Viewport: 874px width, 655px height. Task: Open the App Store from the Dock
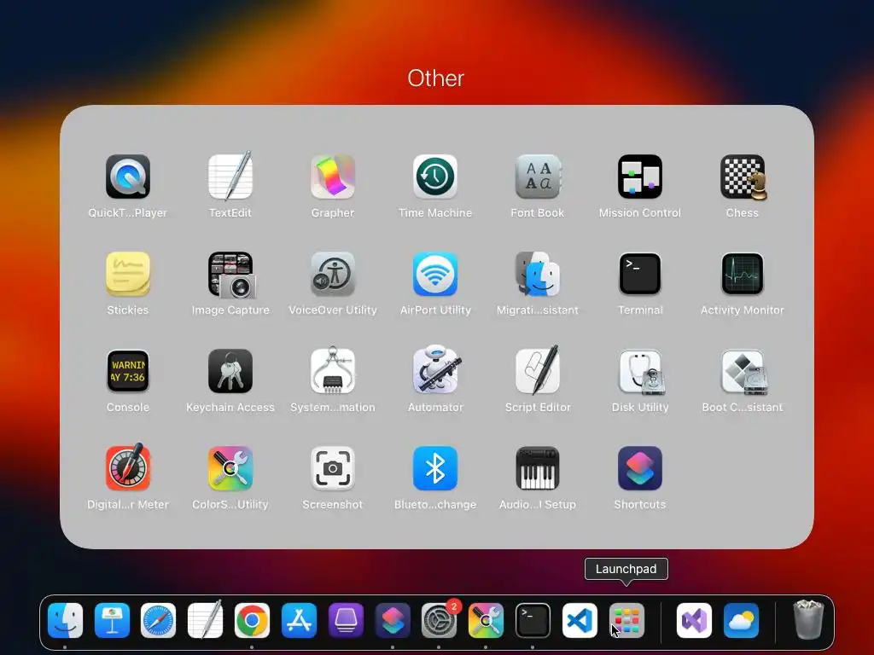(x=299, y=621)
